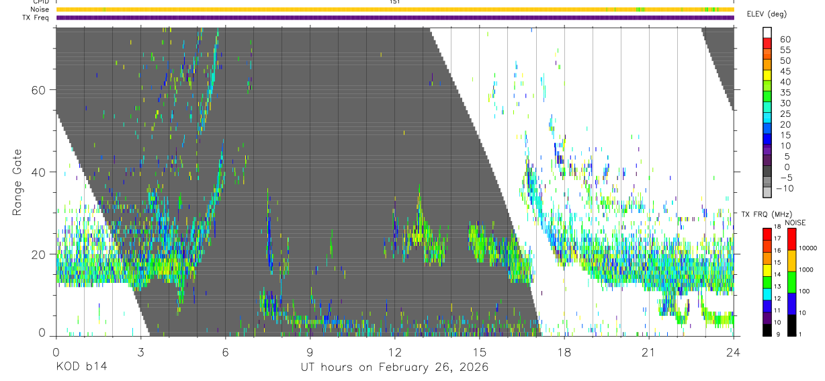Click the Range Gate axis tick "60"
The width and height of the screenshot is (825, 381).
point(39,89)
